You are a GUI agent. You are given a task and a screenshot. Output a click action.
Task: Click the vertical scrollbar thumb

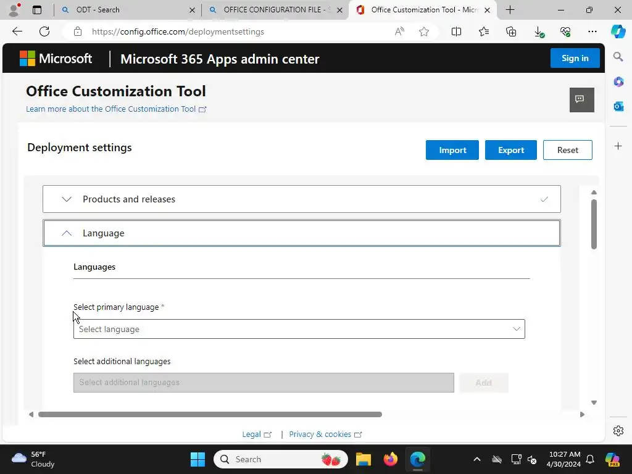click(594, 224)
